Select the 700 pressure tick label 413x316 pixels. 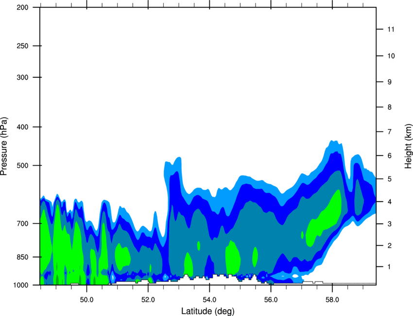click(22, 224)
